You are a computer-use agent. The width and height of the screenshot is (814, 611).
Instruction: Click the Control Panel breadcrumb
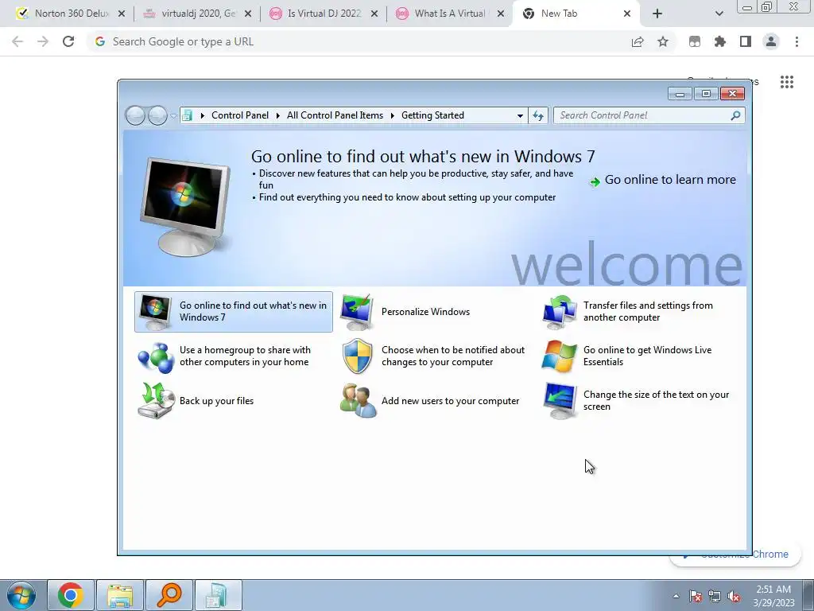(240, 115)
